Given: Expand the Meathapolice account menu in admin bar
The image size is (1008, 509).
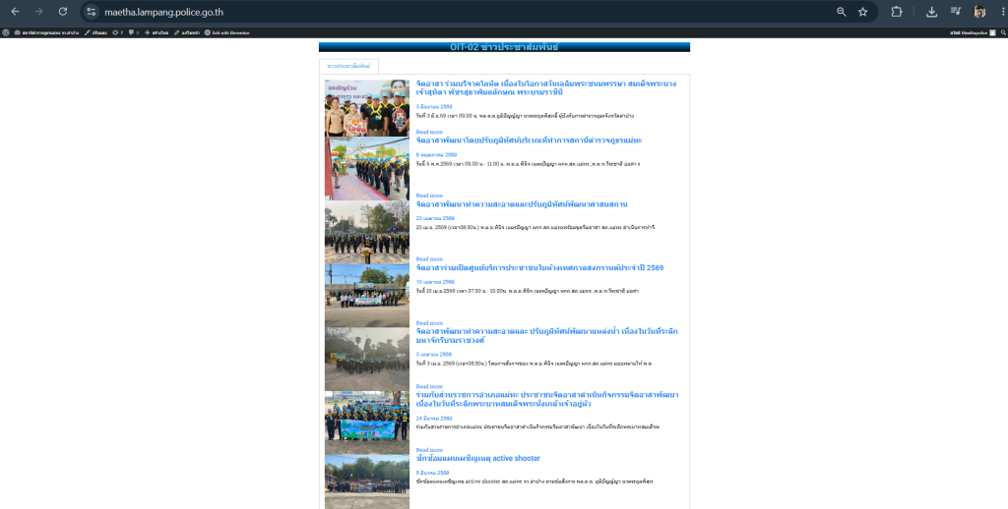Looking at the screenshot, I should (x=974, y=32).
